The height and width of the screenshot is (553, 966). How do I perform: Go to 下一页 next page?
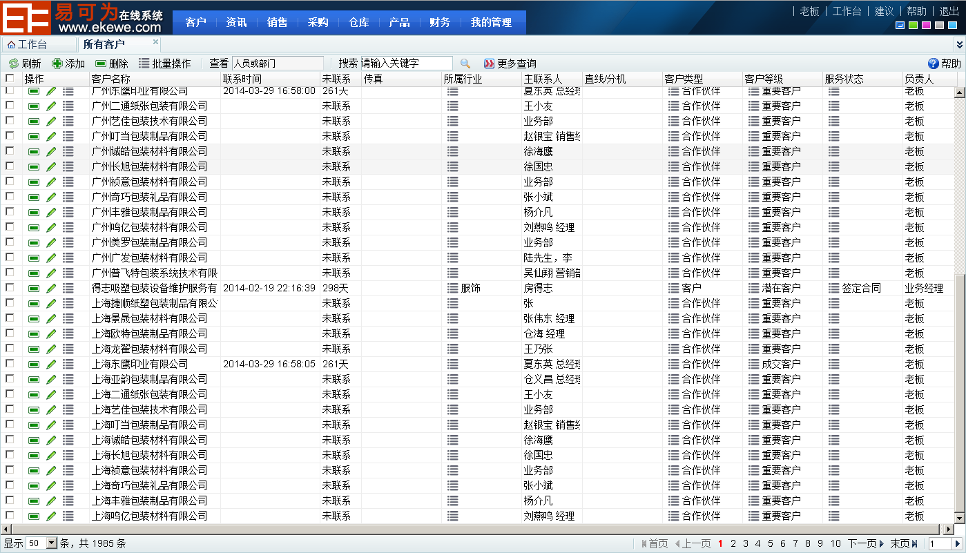(866, 544)
